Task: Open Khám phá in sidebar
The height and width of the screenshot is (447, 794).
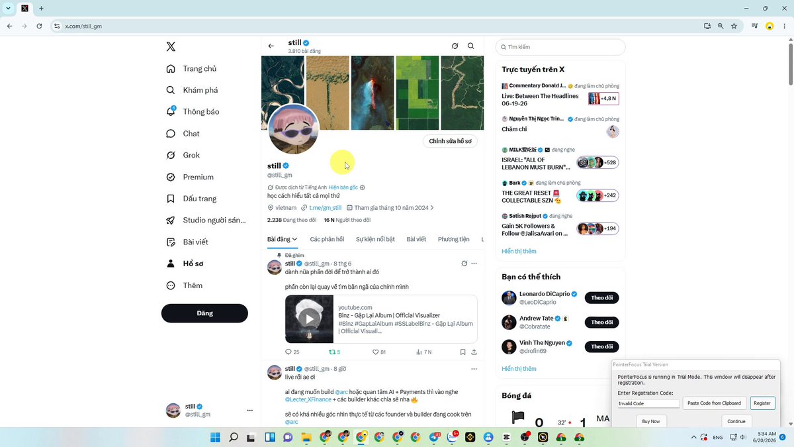Action: pos(193,90)
